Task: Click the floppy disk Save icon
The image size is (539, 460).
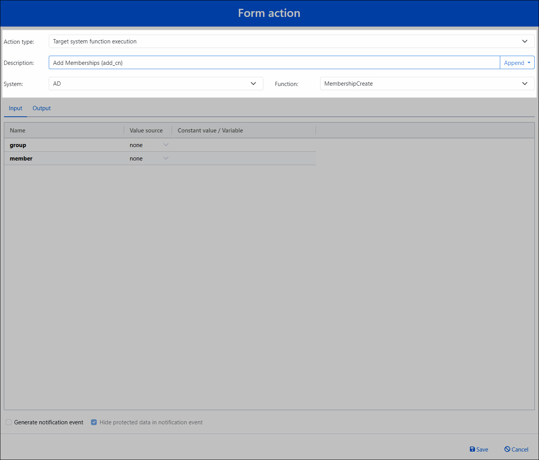Action: pyautogui.click(x=472, y=449)
